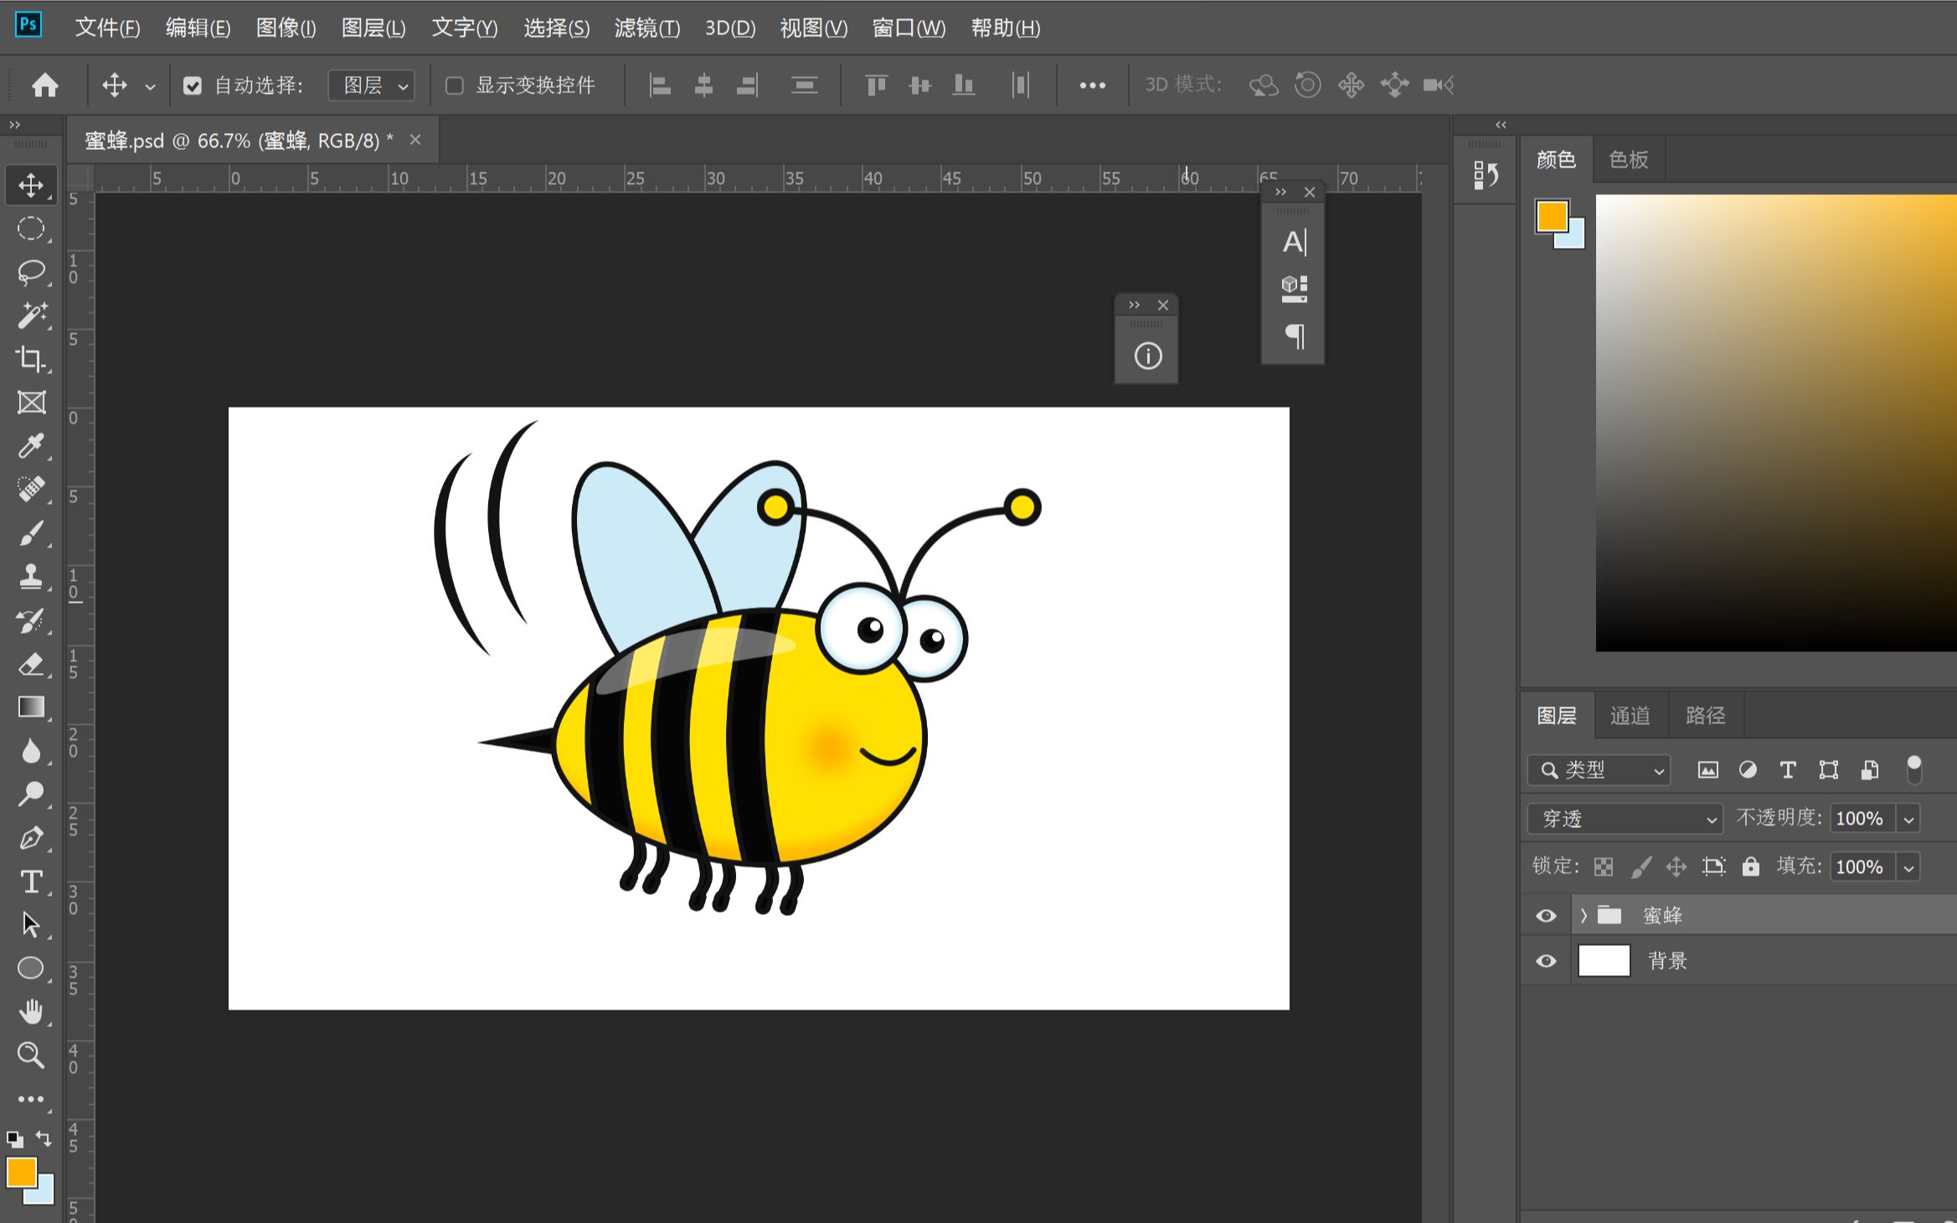Toggle lock image pixels brush icon
The width and height of the screenshot is (1957, 1223).
pos(1641,866)
